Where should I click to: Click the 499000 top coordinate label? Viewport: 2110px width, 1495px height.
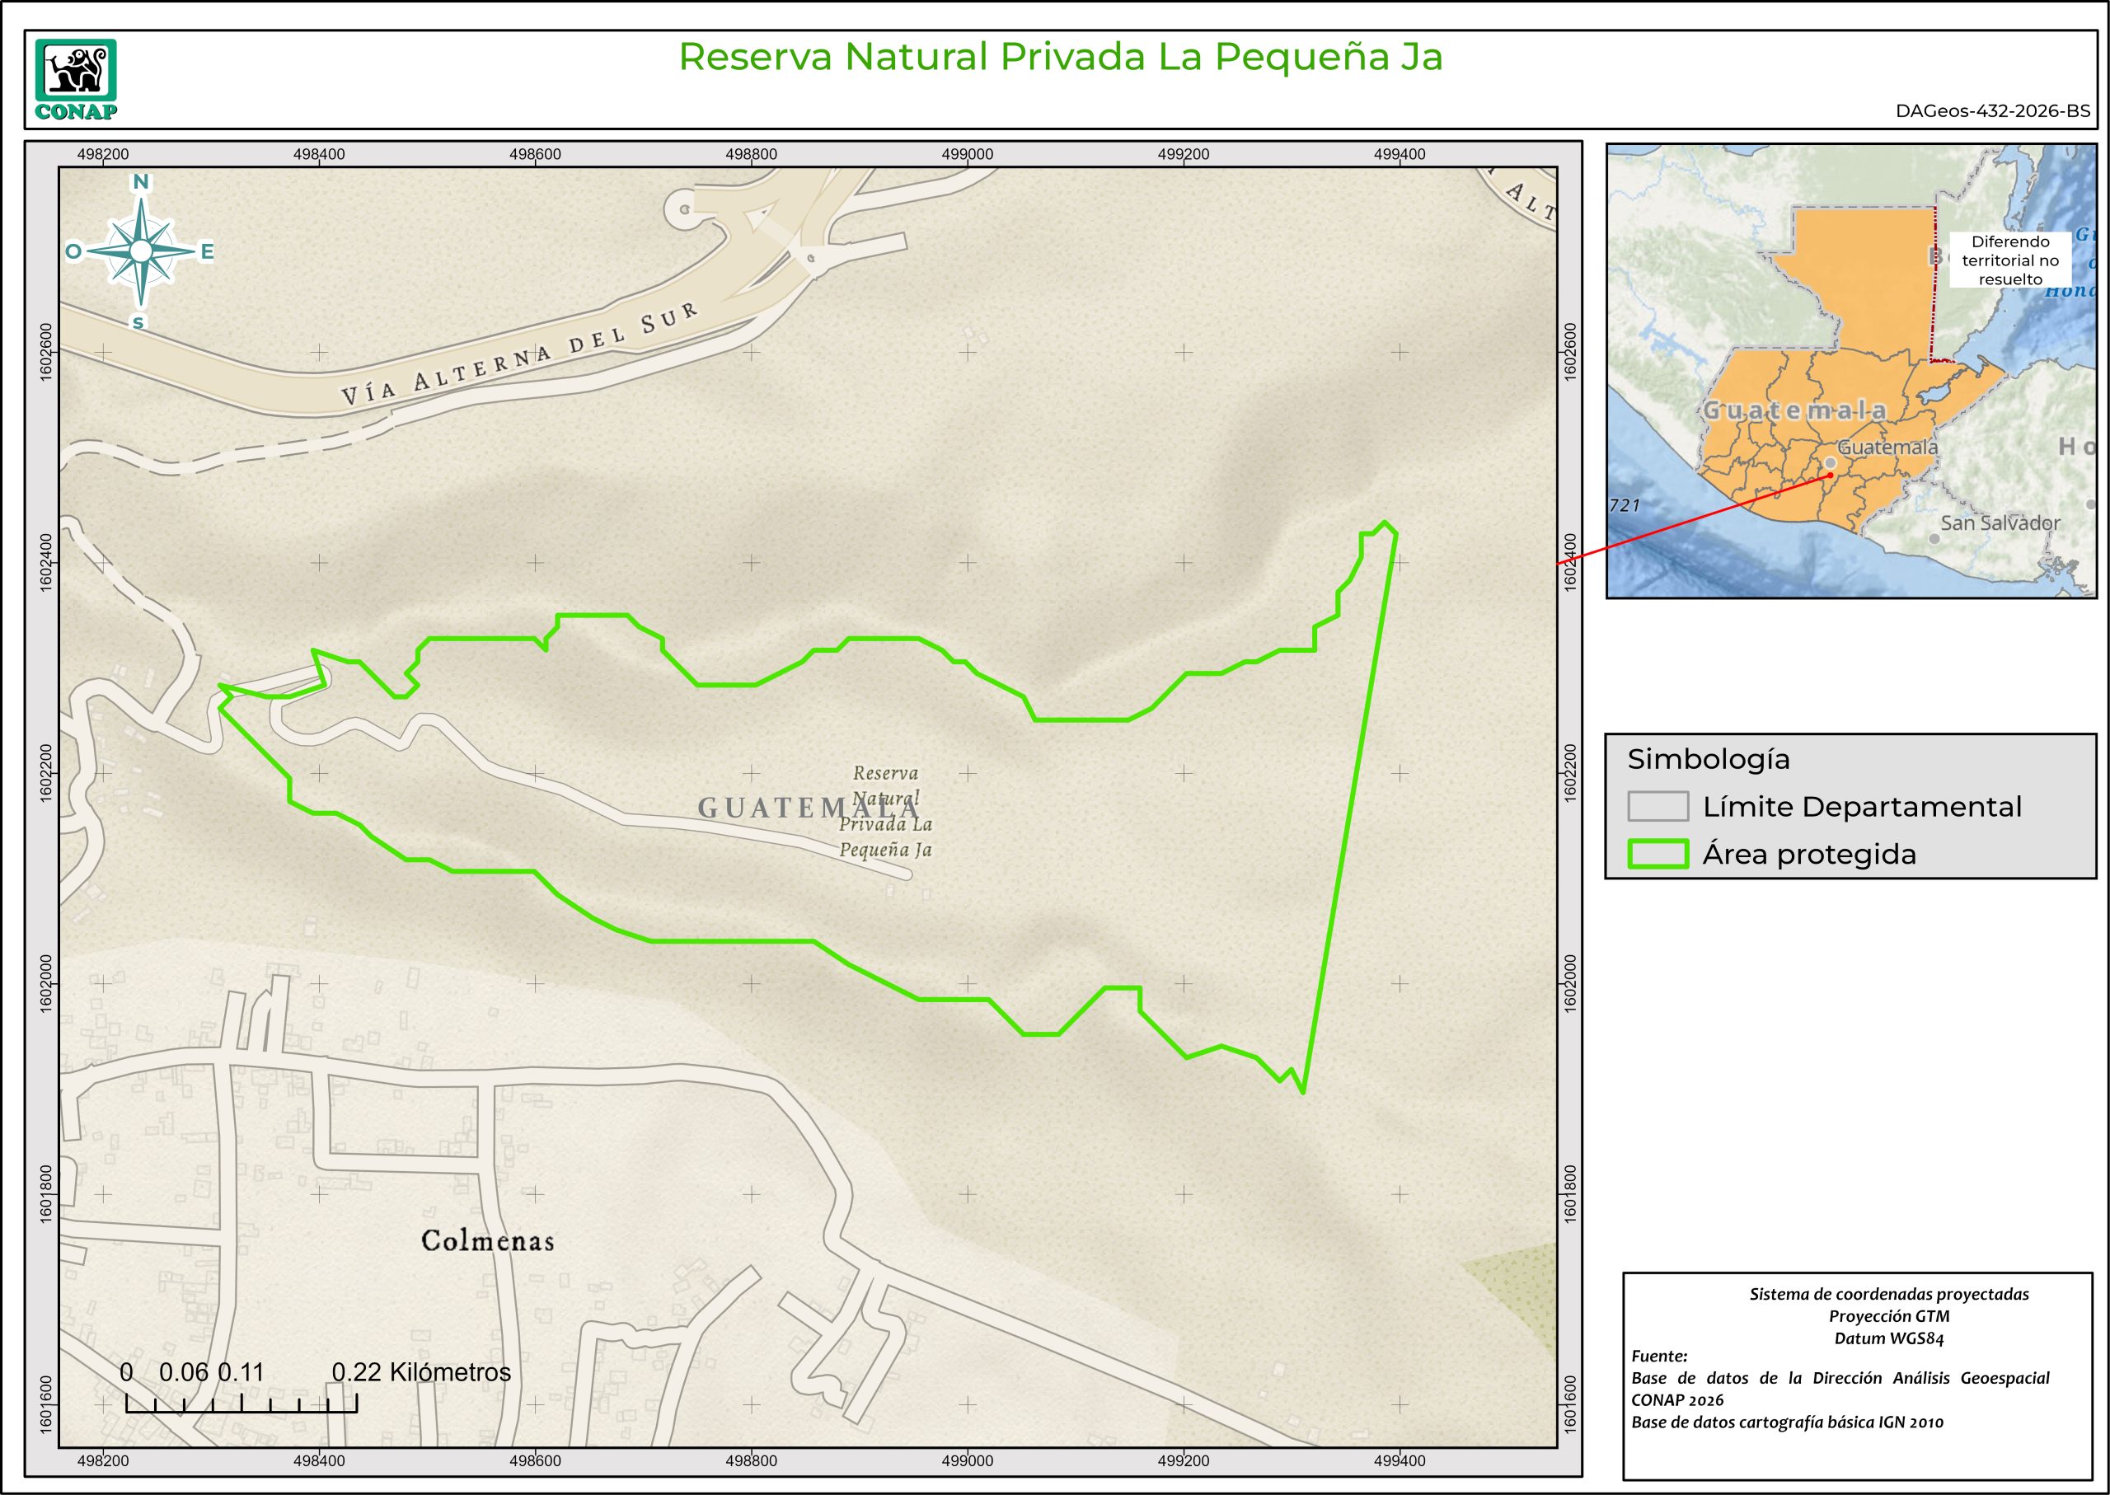(x=967, y=155)
